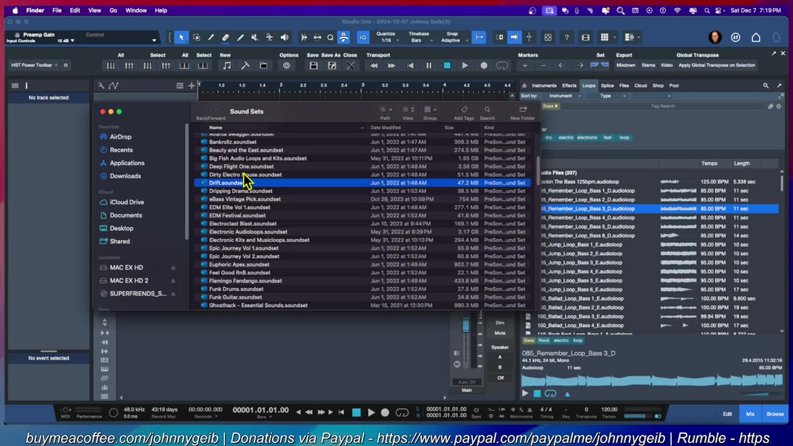Open the Type sort dropdown
The image size is (793, 446).
(609, 96)
